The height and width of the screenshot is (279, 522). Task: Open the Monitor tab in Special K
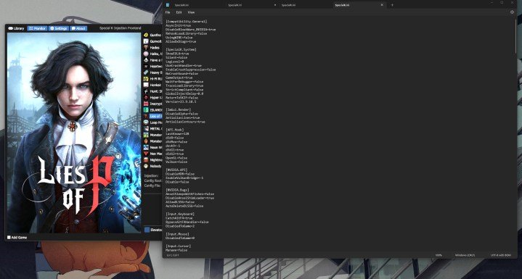[37, 28]
